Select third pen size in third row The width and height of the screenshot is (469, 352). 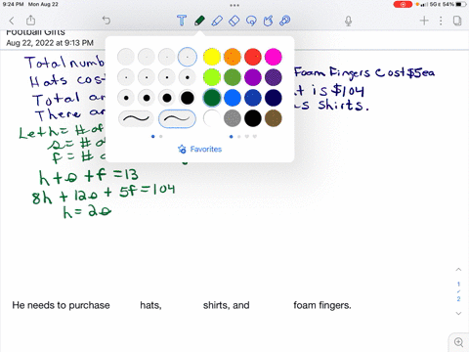[167, 98]
